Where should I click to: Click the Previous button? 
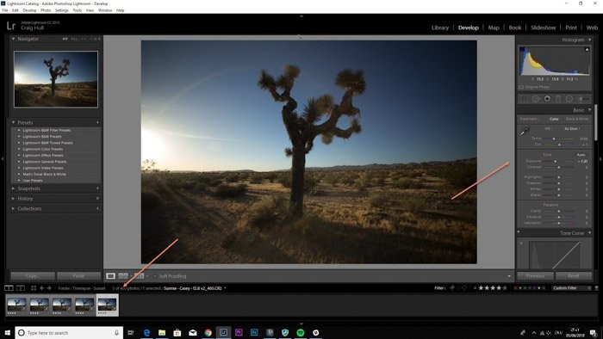[x=535, y=275]
